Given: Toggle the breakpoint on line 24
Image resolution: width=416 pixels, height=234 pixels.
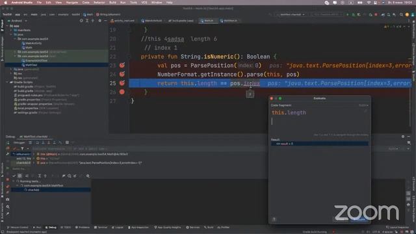Looking at the screenshot, I should [122, 74].
